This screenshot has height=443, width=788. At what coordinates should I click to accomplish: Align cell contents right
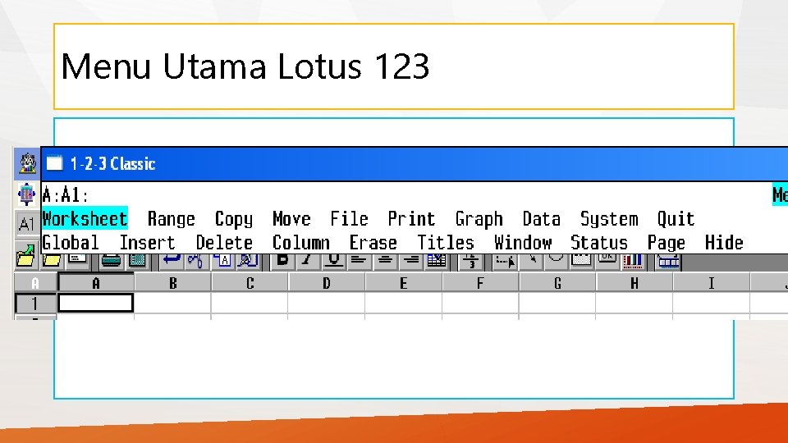tap(411, 260)
